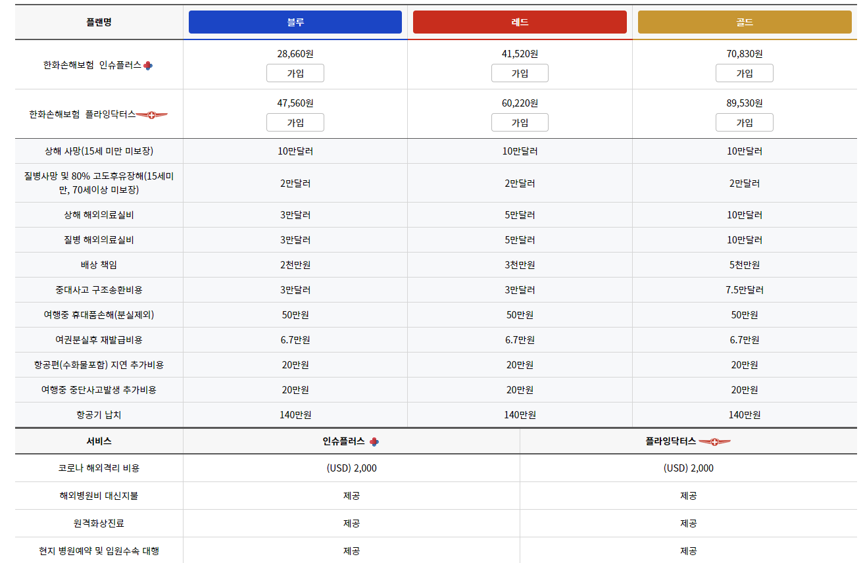Click the 코로나 해외격리 비용 row label
The width and height of the screenshot is (863, 563).
[x=99, y=468]
